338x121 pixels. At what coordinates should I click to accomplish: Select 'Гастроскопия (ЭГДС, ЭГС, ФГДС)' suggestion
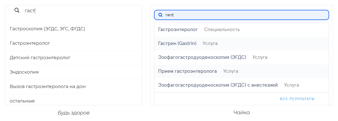47,29
